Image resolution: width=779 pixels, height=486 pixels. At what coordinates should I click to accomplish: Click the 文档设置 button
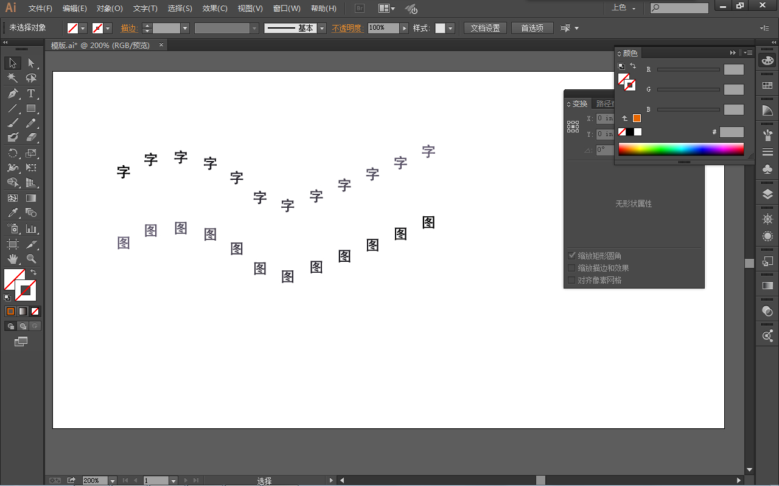(x=485, y=29)
